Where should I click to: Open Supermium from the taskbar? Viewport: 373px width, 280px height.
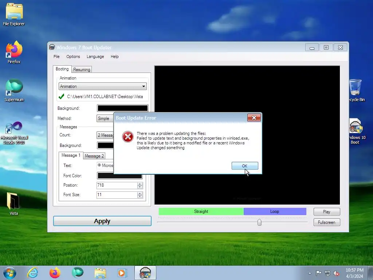(x=78, y=273)
